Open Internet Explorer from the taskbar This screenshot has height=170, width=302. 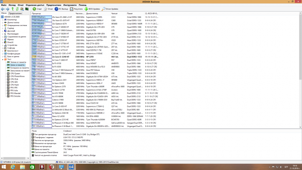13,167
